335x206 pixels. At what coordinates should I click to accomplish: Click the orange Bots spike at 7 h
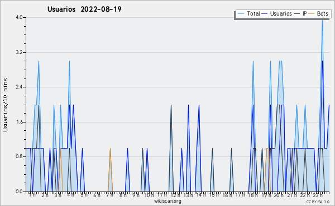click(110, 170)
